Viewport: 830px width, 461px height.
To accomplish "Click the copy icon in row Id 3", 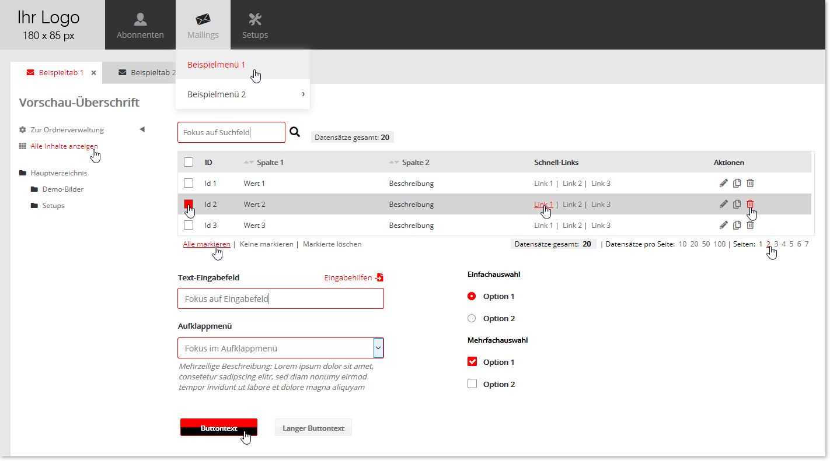I will point(737,225).
